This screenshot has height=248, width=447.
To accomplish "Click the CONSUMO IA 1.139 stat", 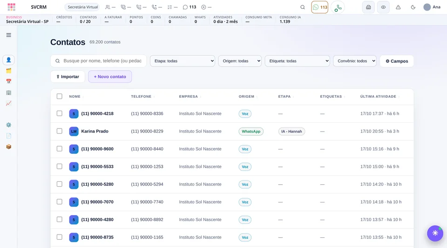I will click(290, 20).
